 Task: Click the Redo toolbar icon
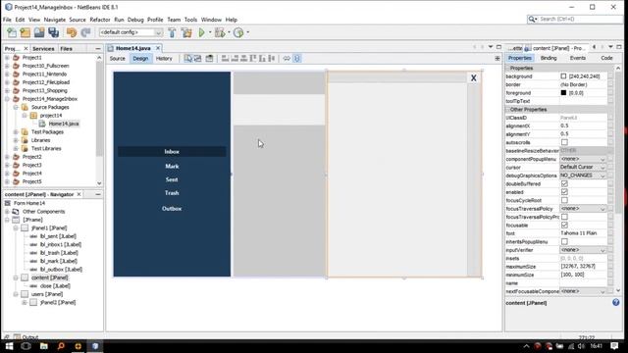click(x=85, y=32)
